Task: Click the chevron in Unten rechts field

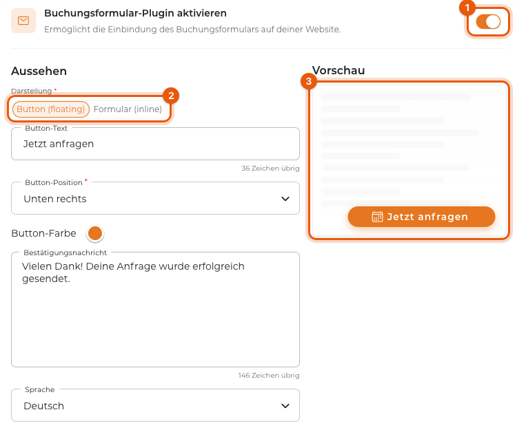Action: click(285, 199)
